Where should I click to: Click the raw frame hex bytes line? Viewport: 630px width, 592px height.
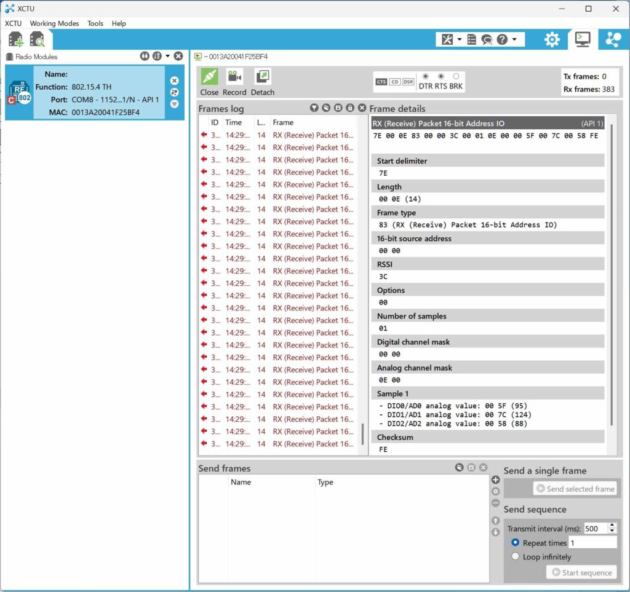click(x=485, y=136)
